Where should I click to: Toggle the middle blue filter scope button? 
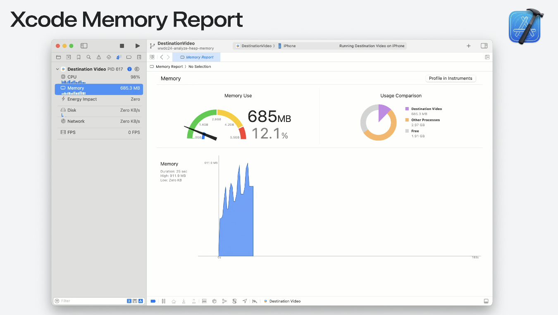(x=135, y=301)
